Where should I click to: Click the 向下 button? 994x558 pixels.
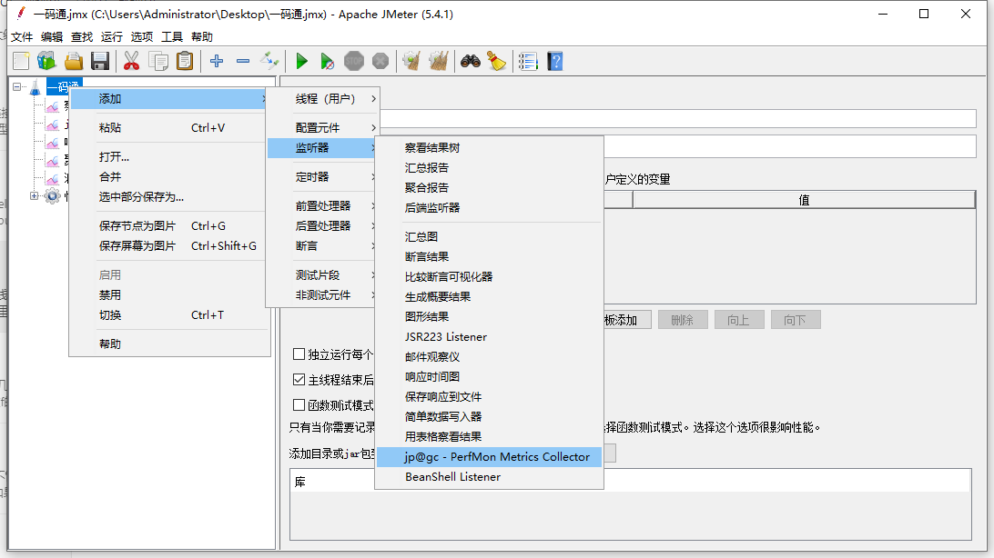pos(796,320)
